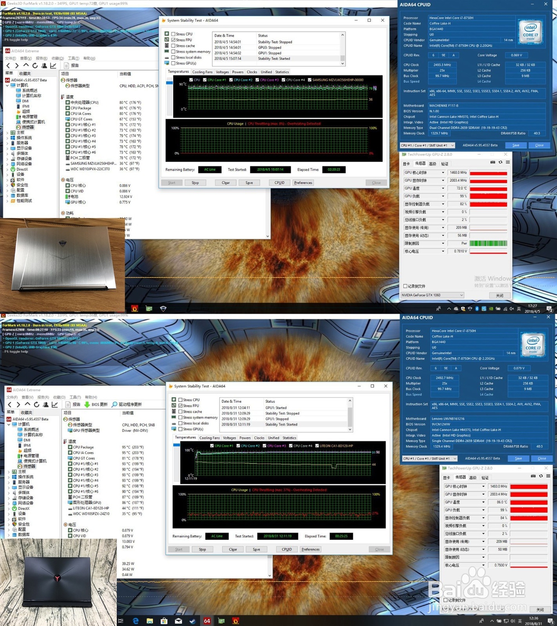Click shield icon on upper screenshot's taskbar
557x626 pixels.
(163, 308)
